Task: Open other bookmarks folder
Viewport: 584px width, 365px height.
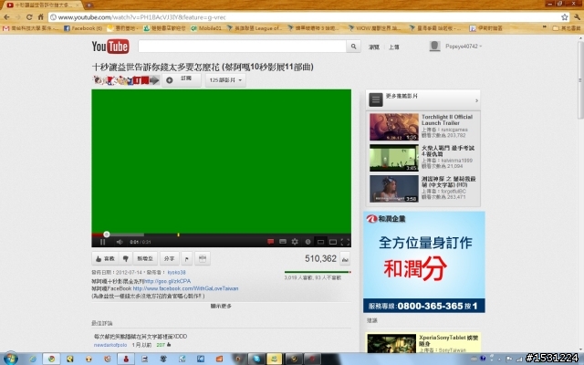Action: 566,28
